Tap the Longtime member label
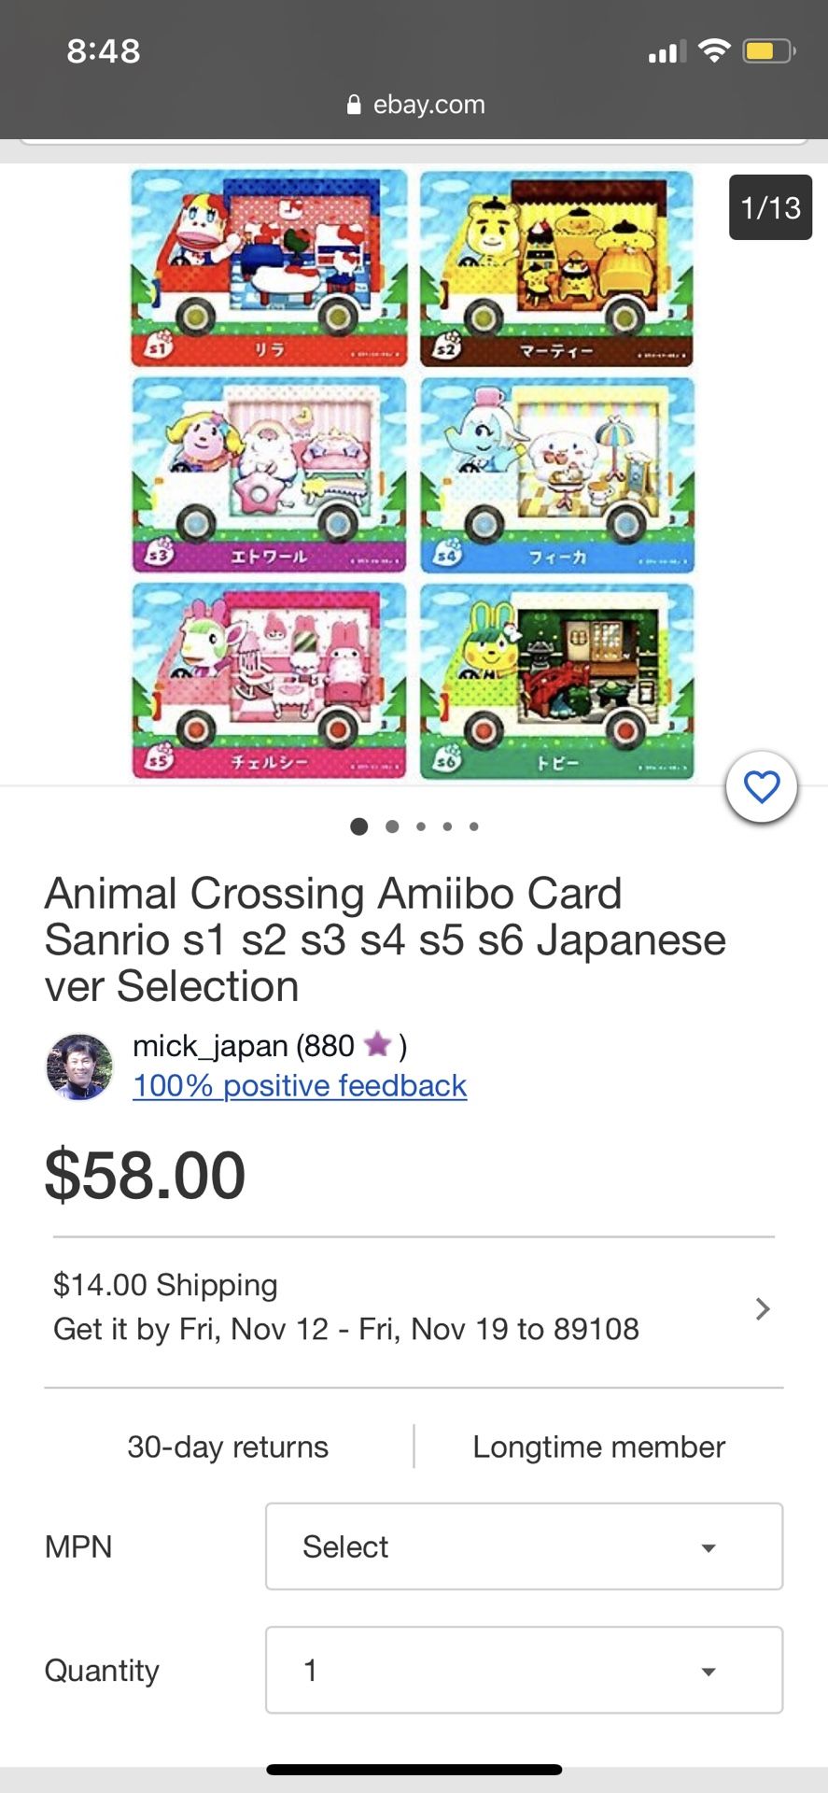Screen dimensions: 828x1793 pyautogui.click(x=598, y=1447)
